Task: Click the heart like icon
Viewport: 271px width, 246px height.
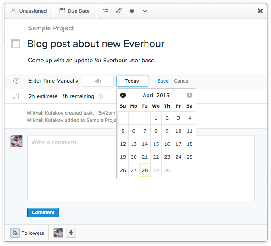Action: coord(132,11)
